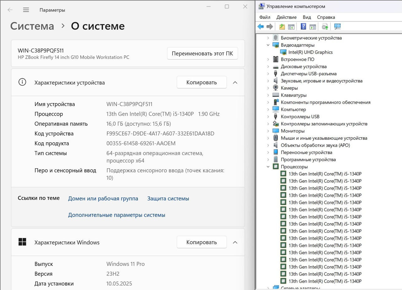Click the Computer Management title bar app icon

coord(261,6)
